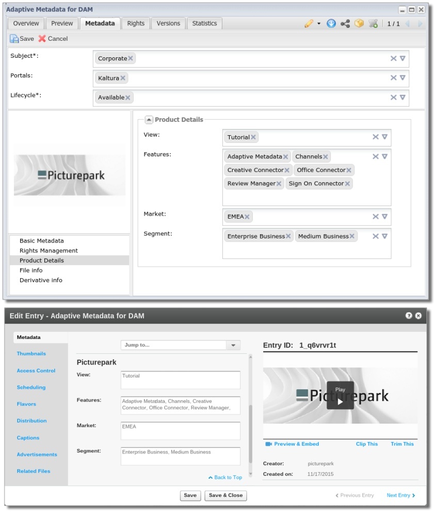Click Cancel with red X icon

click(53, 39)
